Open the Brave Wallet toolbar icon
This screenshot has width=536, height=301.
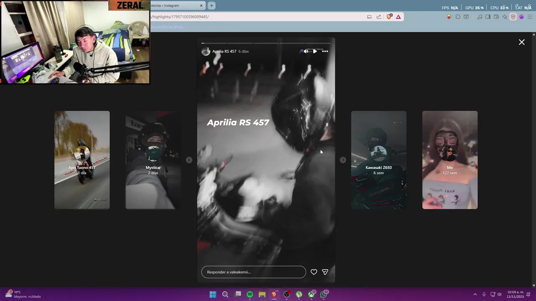496,17
